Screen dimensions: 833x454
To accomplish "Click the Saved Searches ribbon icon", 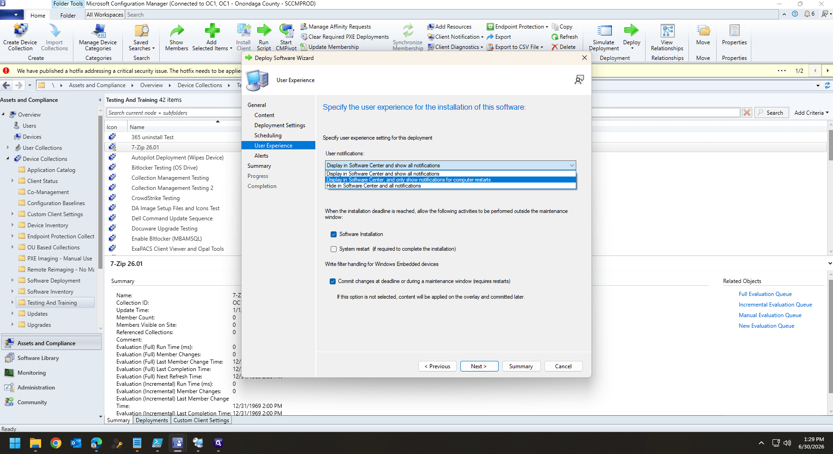I will click(141, 37).
